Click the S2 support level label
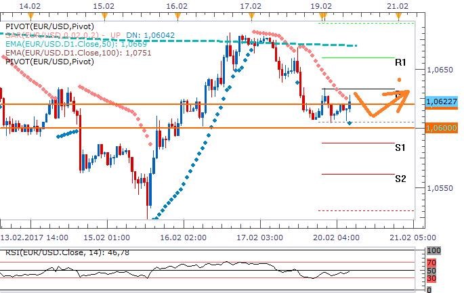Screen dimensions: 464x293 (400, 179)
